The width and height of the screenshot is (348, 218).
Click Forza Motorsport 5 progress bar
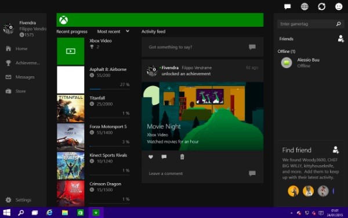[110, 146]
